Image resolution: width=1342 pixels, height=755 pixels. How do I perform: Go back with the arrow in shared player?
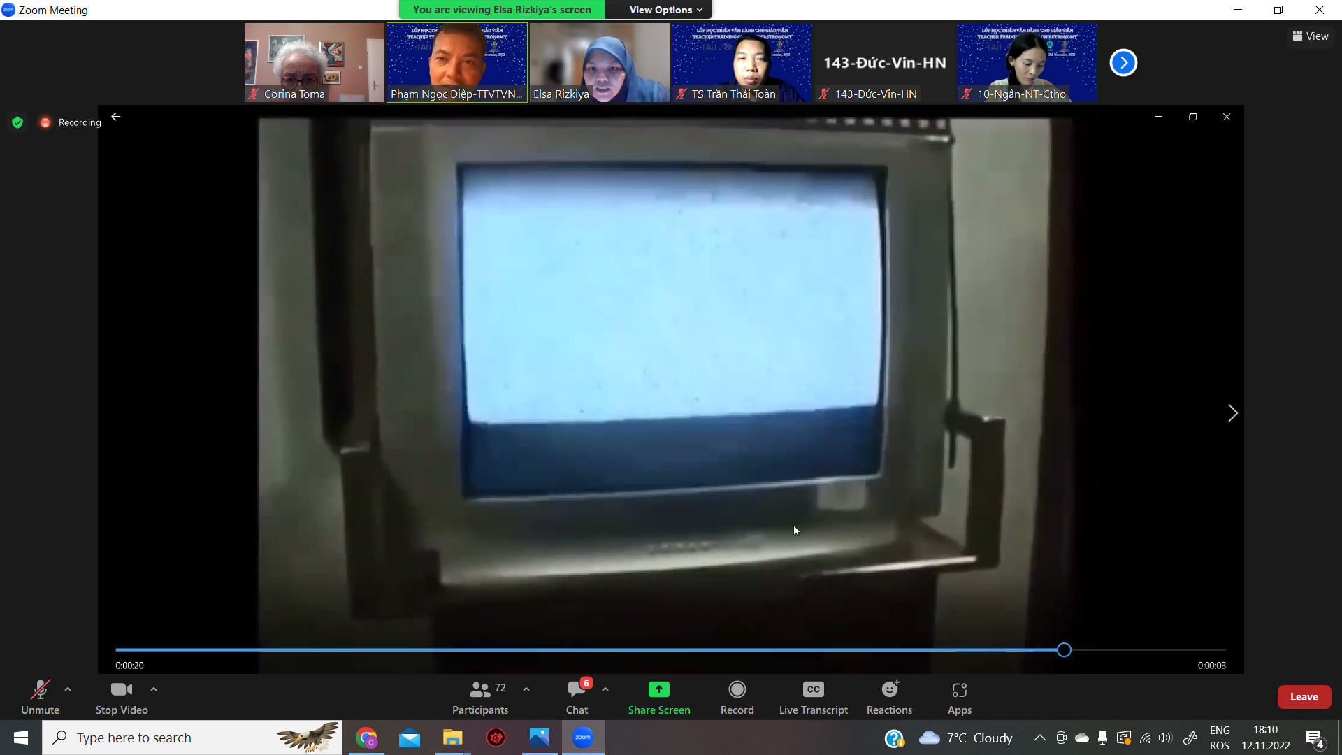116,117
